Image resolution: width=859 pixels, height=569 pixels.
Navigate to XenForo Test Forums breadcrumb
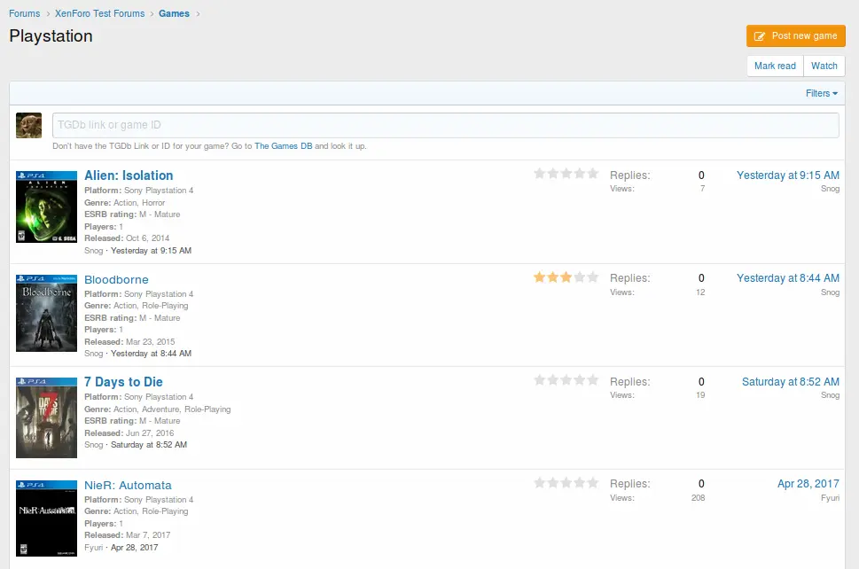click(x=99, y=13)
